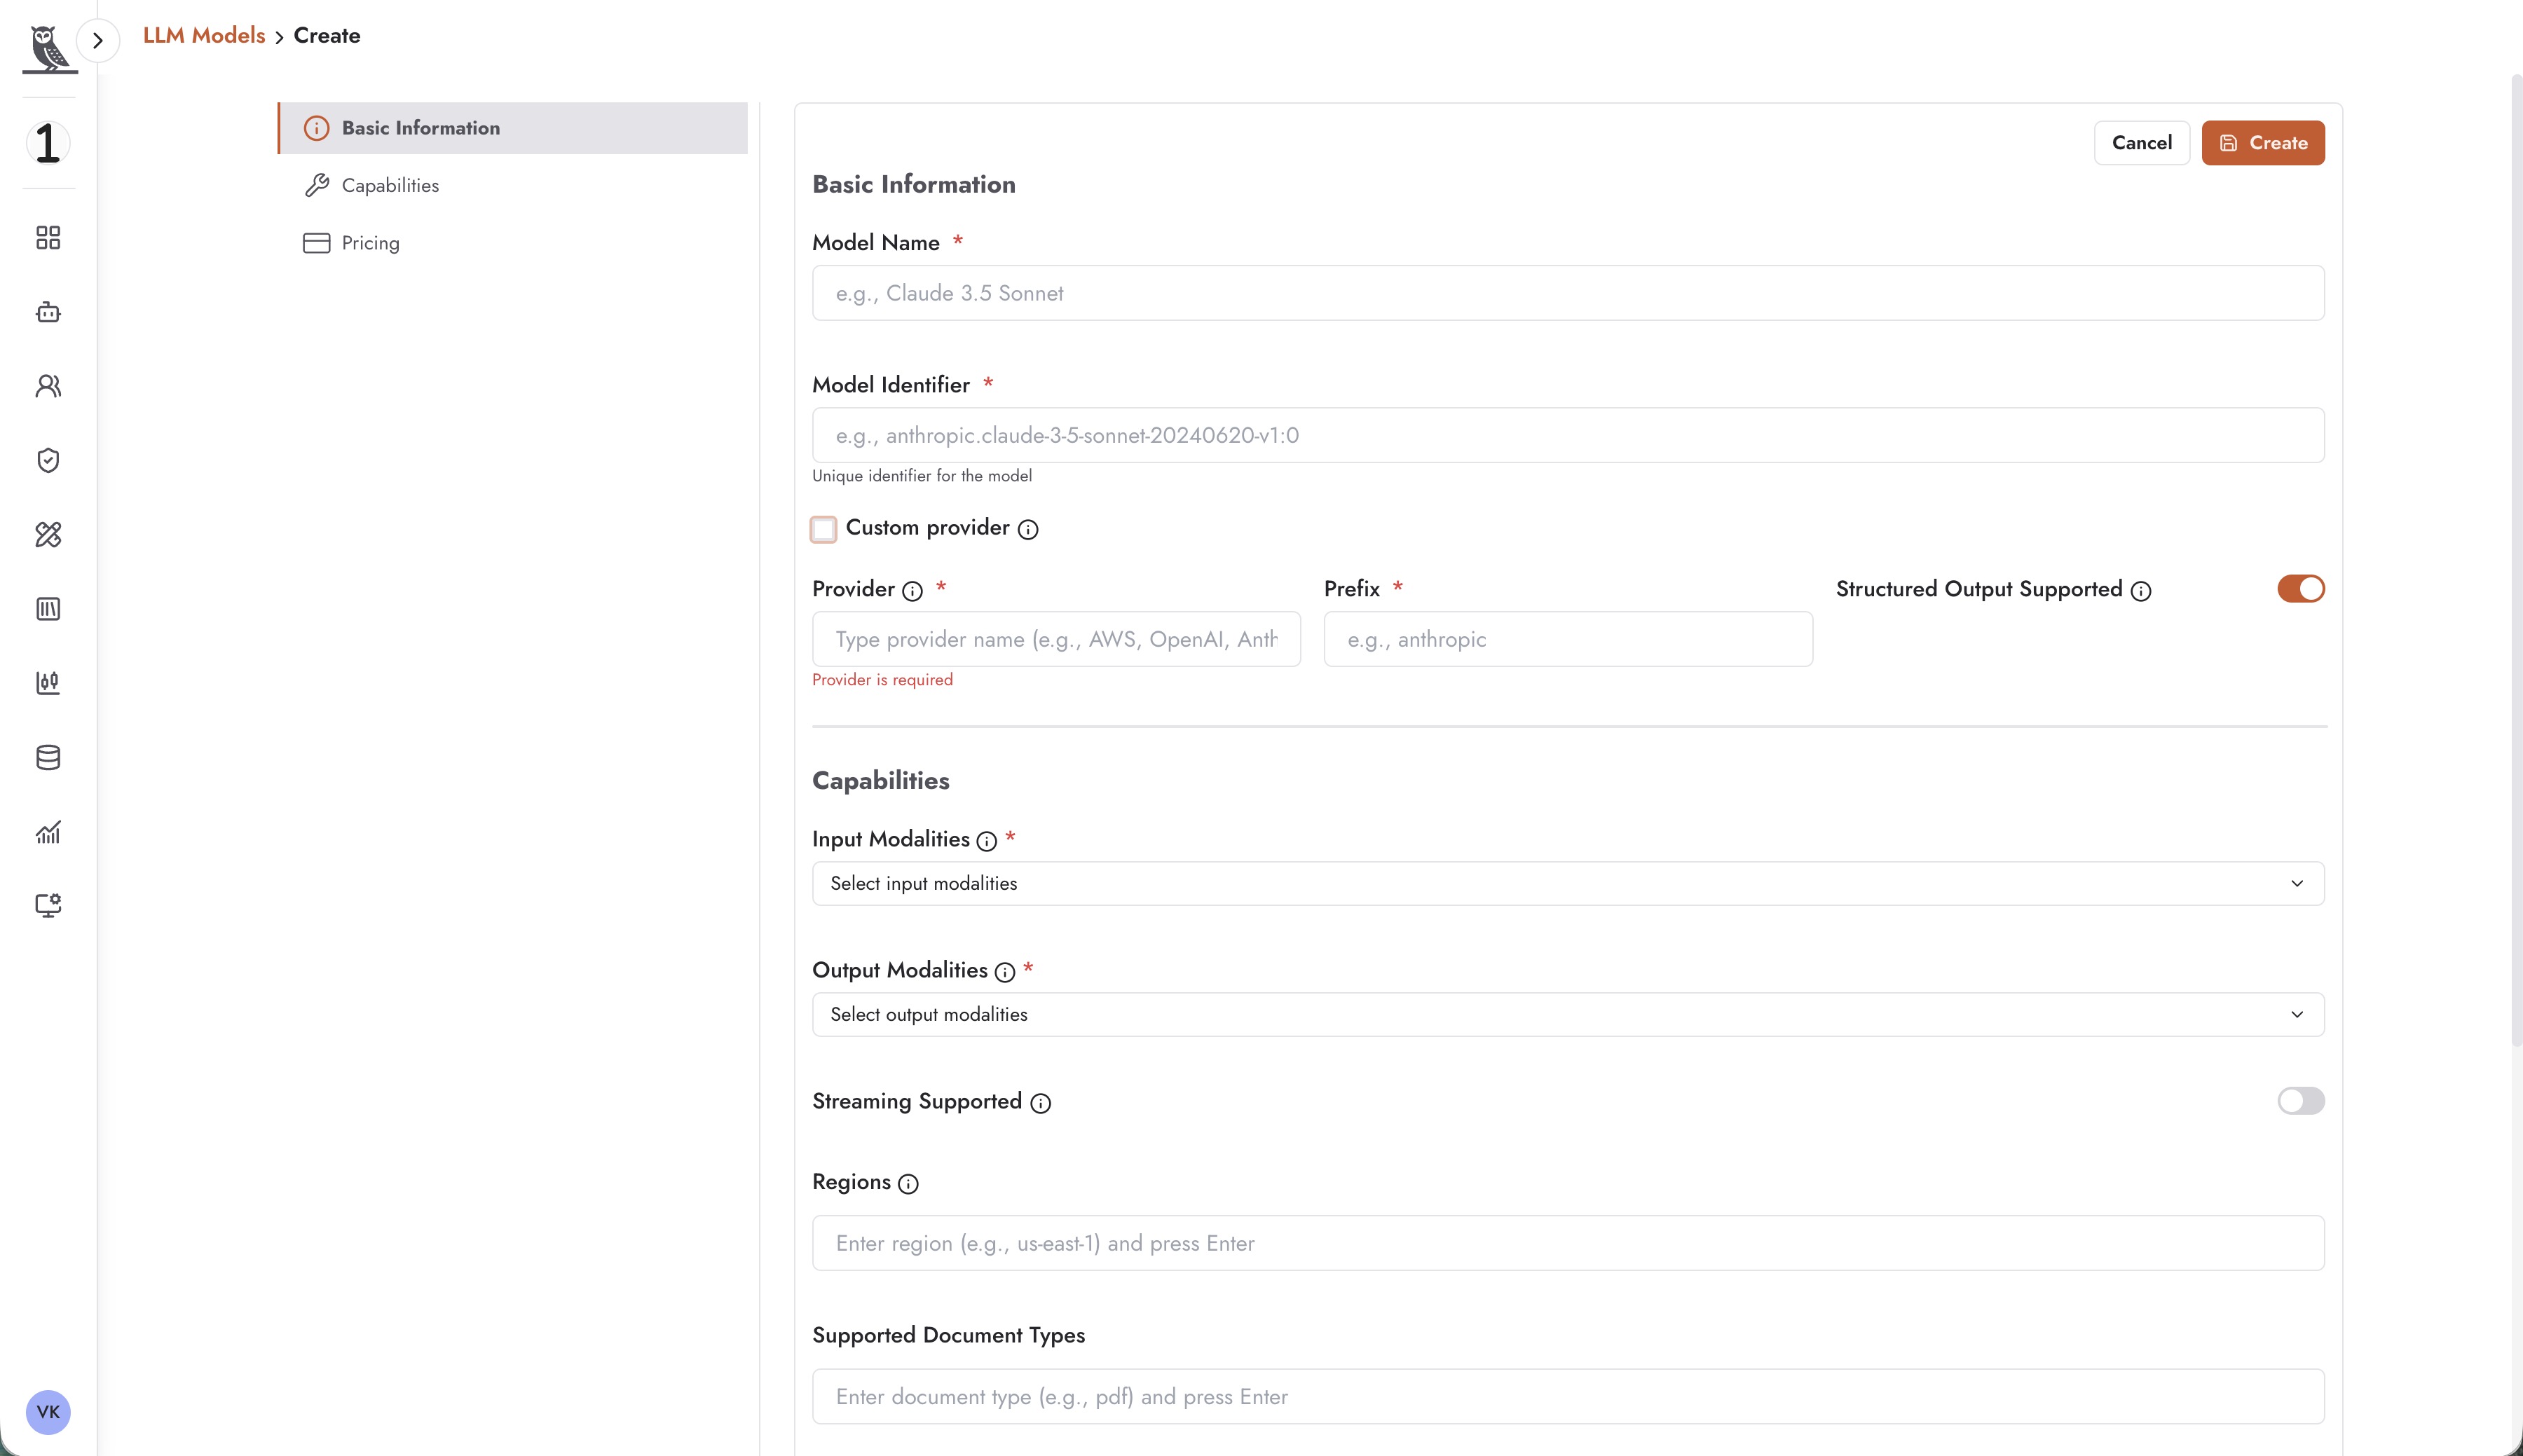Click the page's vertical scrollbar
The height and width of the screenshot is (1456, 2523).
pos(2516,560)
